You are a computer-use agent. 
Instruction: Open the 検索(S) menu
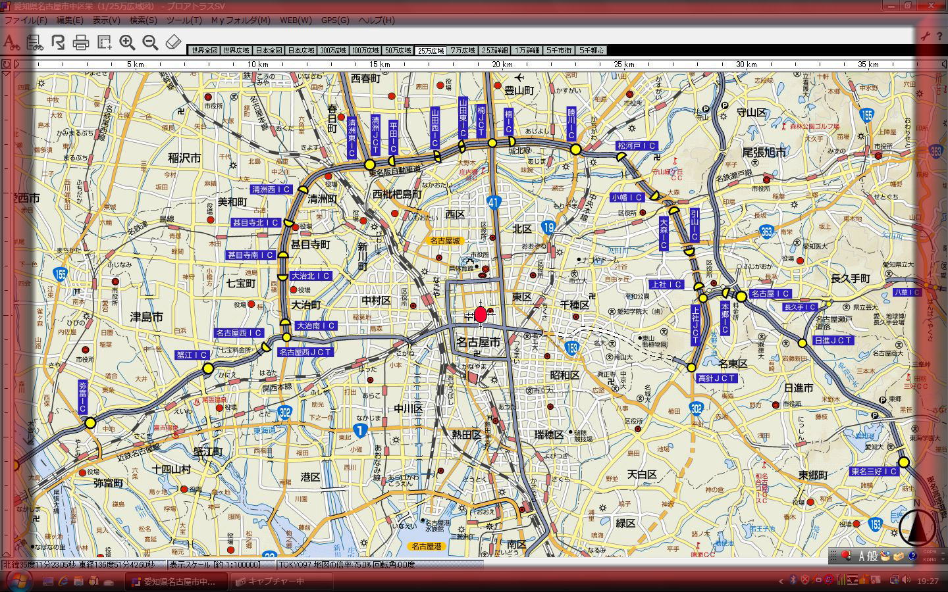[143, 20]
